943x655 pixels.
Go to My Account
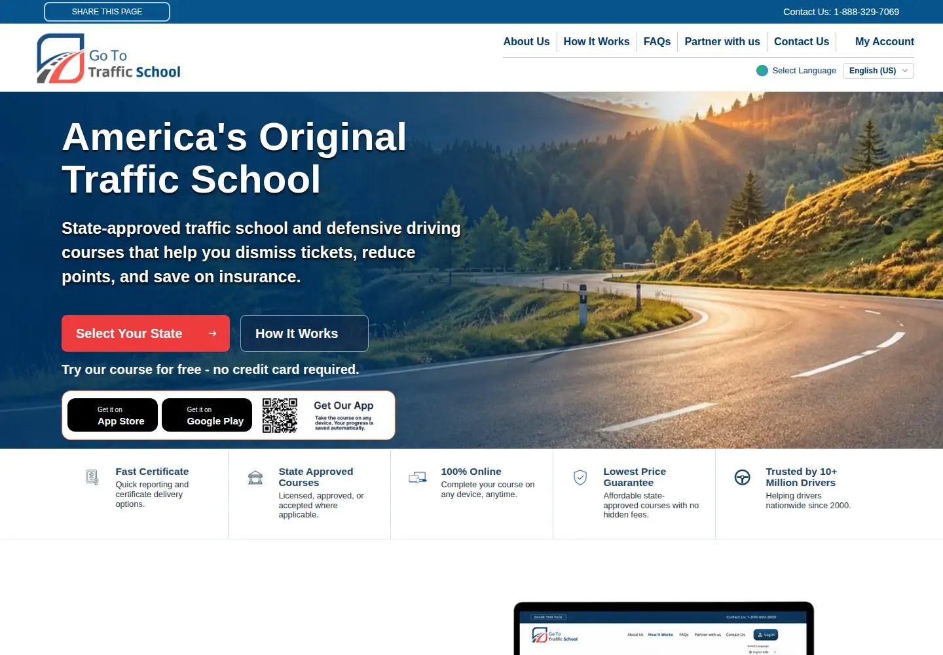[x=885, y=41]
